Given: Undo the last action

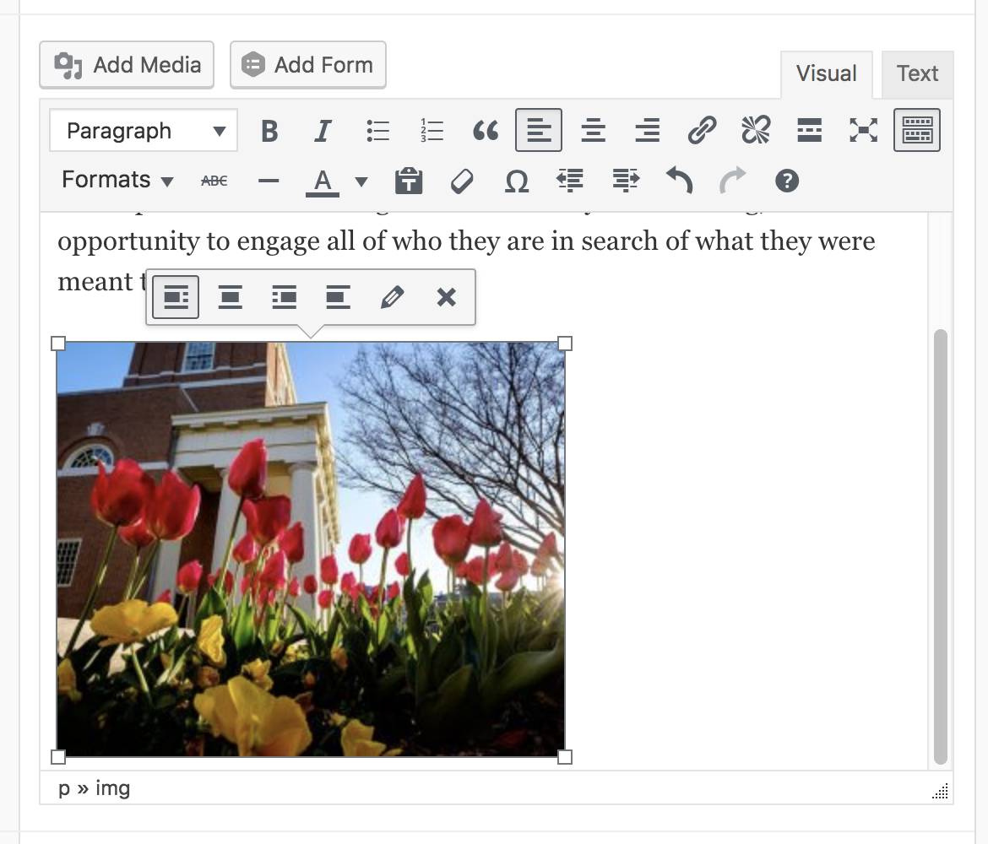Looking at the screenshot, I should click(679, 181).
